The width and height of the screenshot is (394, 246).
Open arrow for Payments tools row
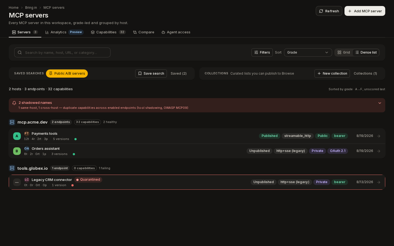[x=379, y=136]
